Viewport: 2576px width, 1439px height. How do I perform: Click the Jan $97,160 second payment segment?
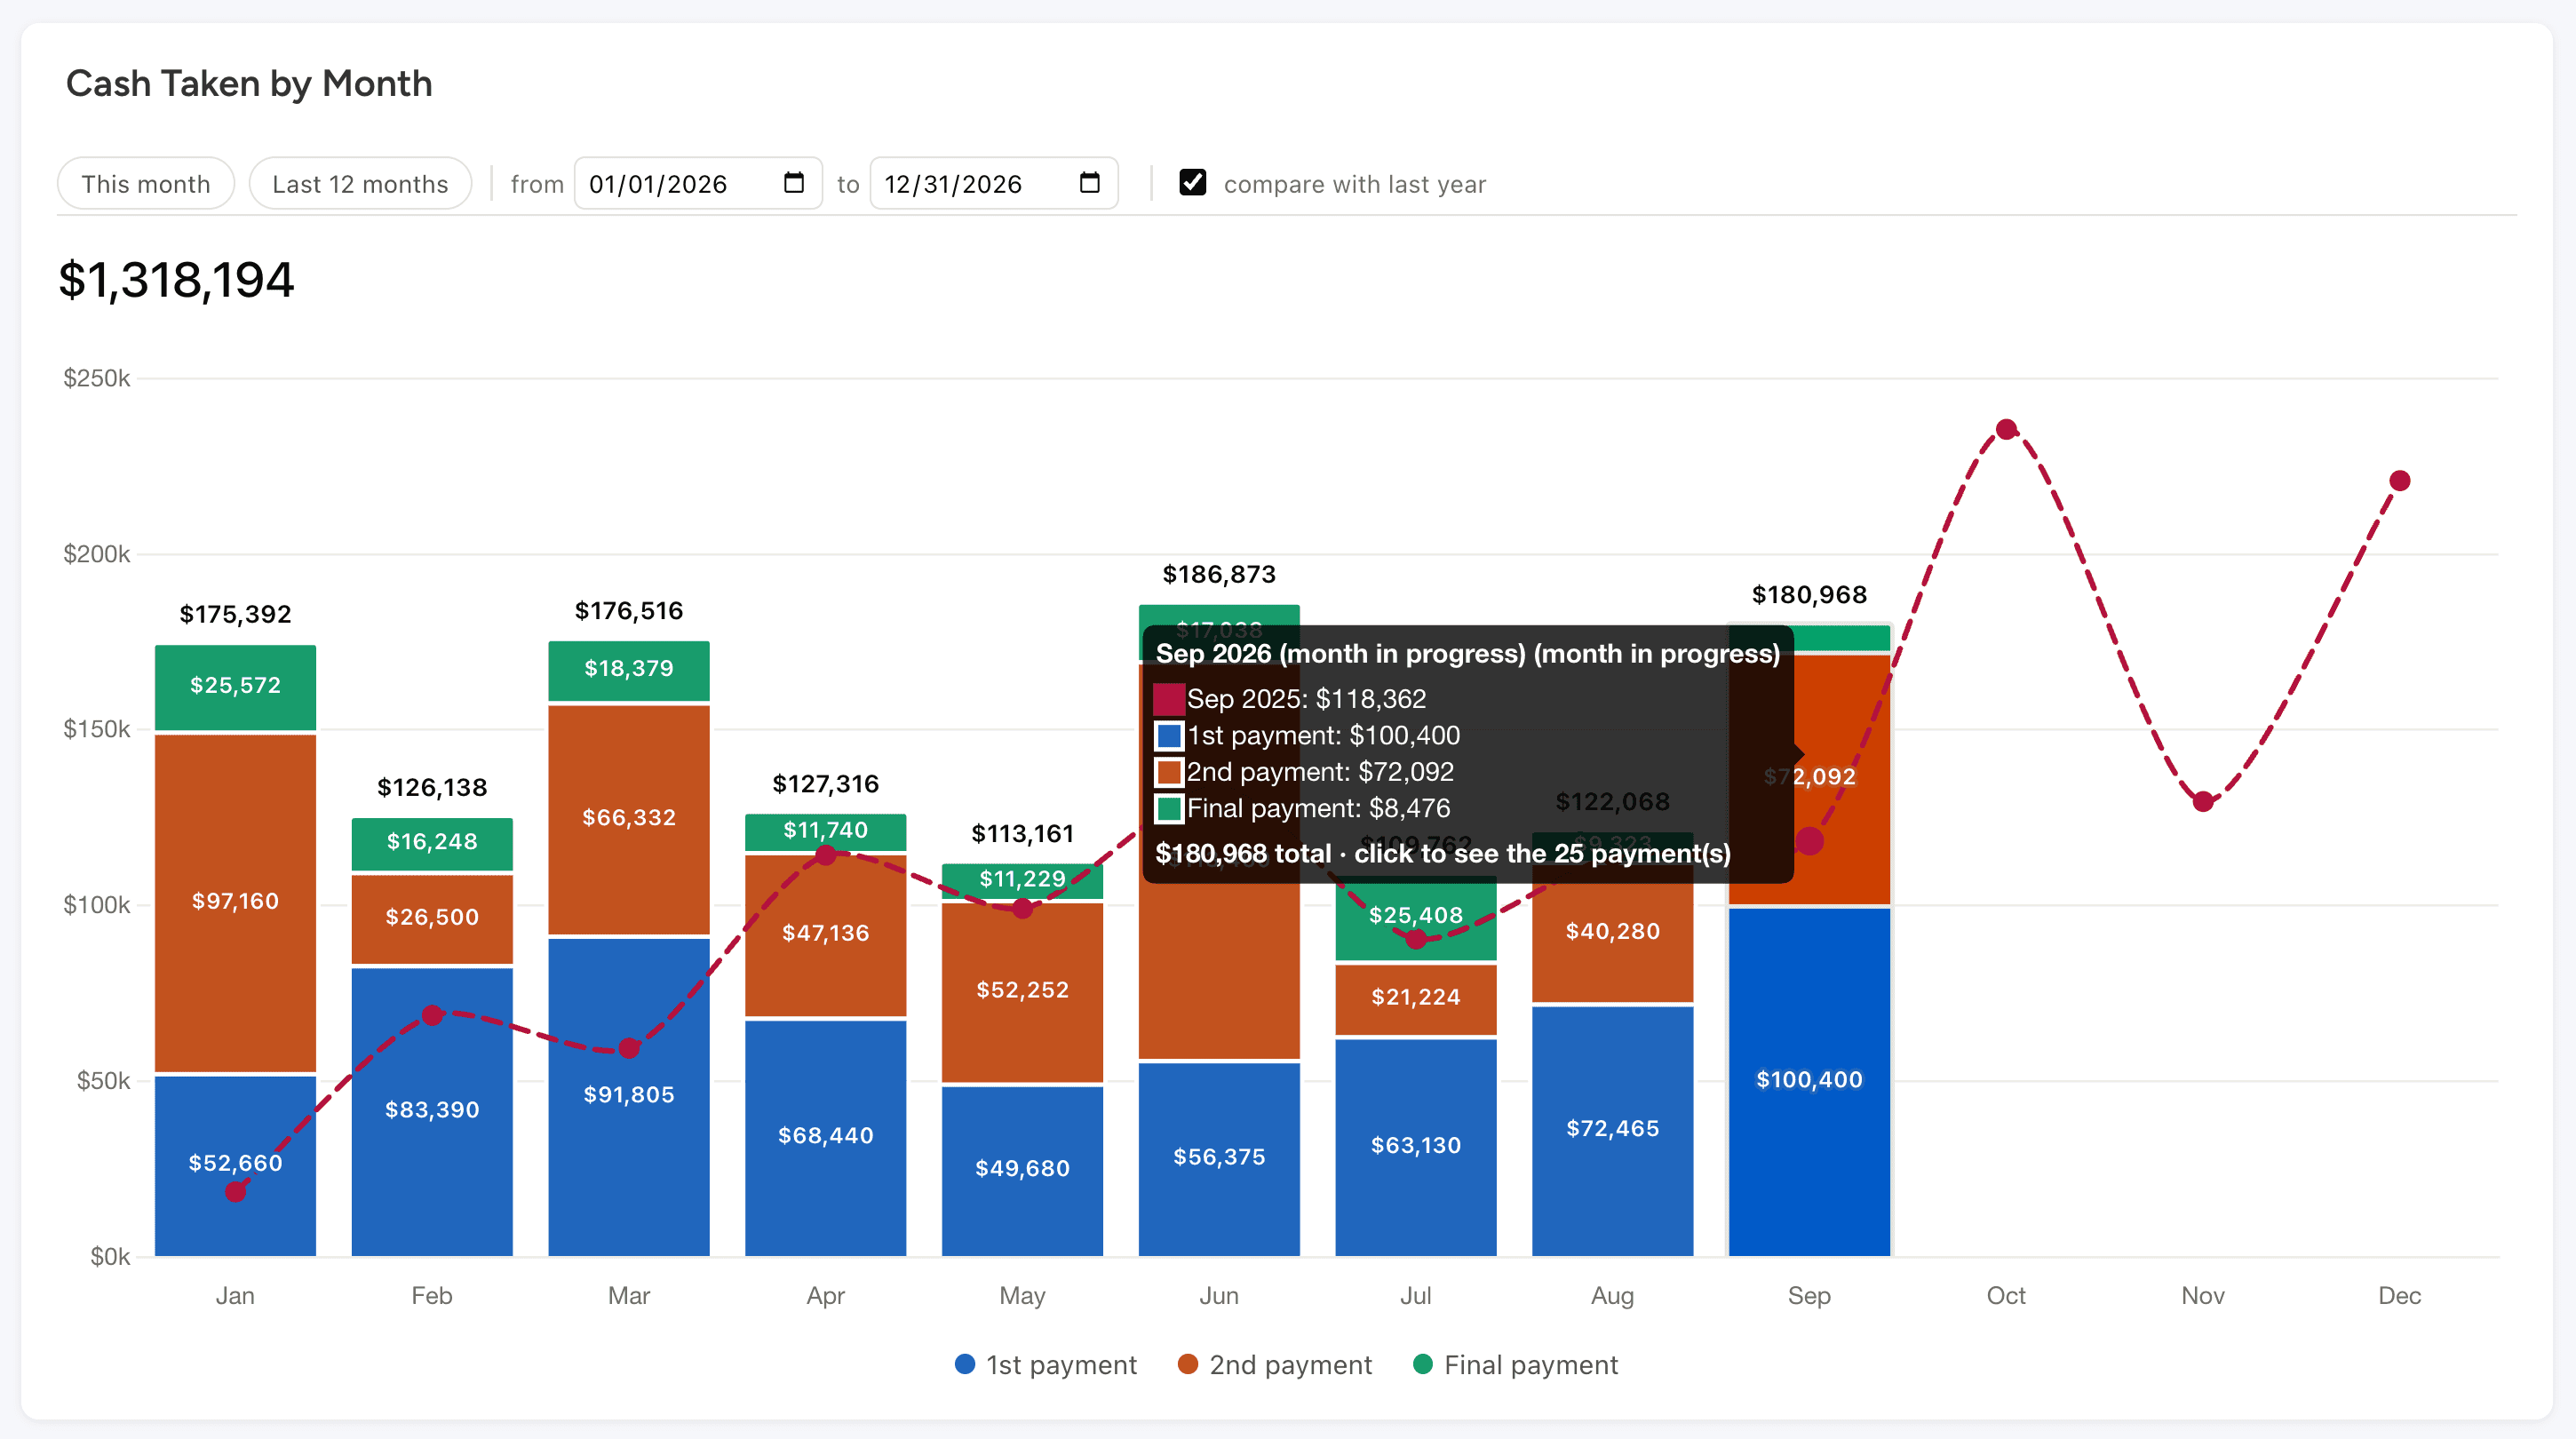(235, 903)
